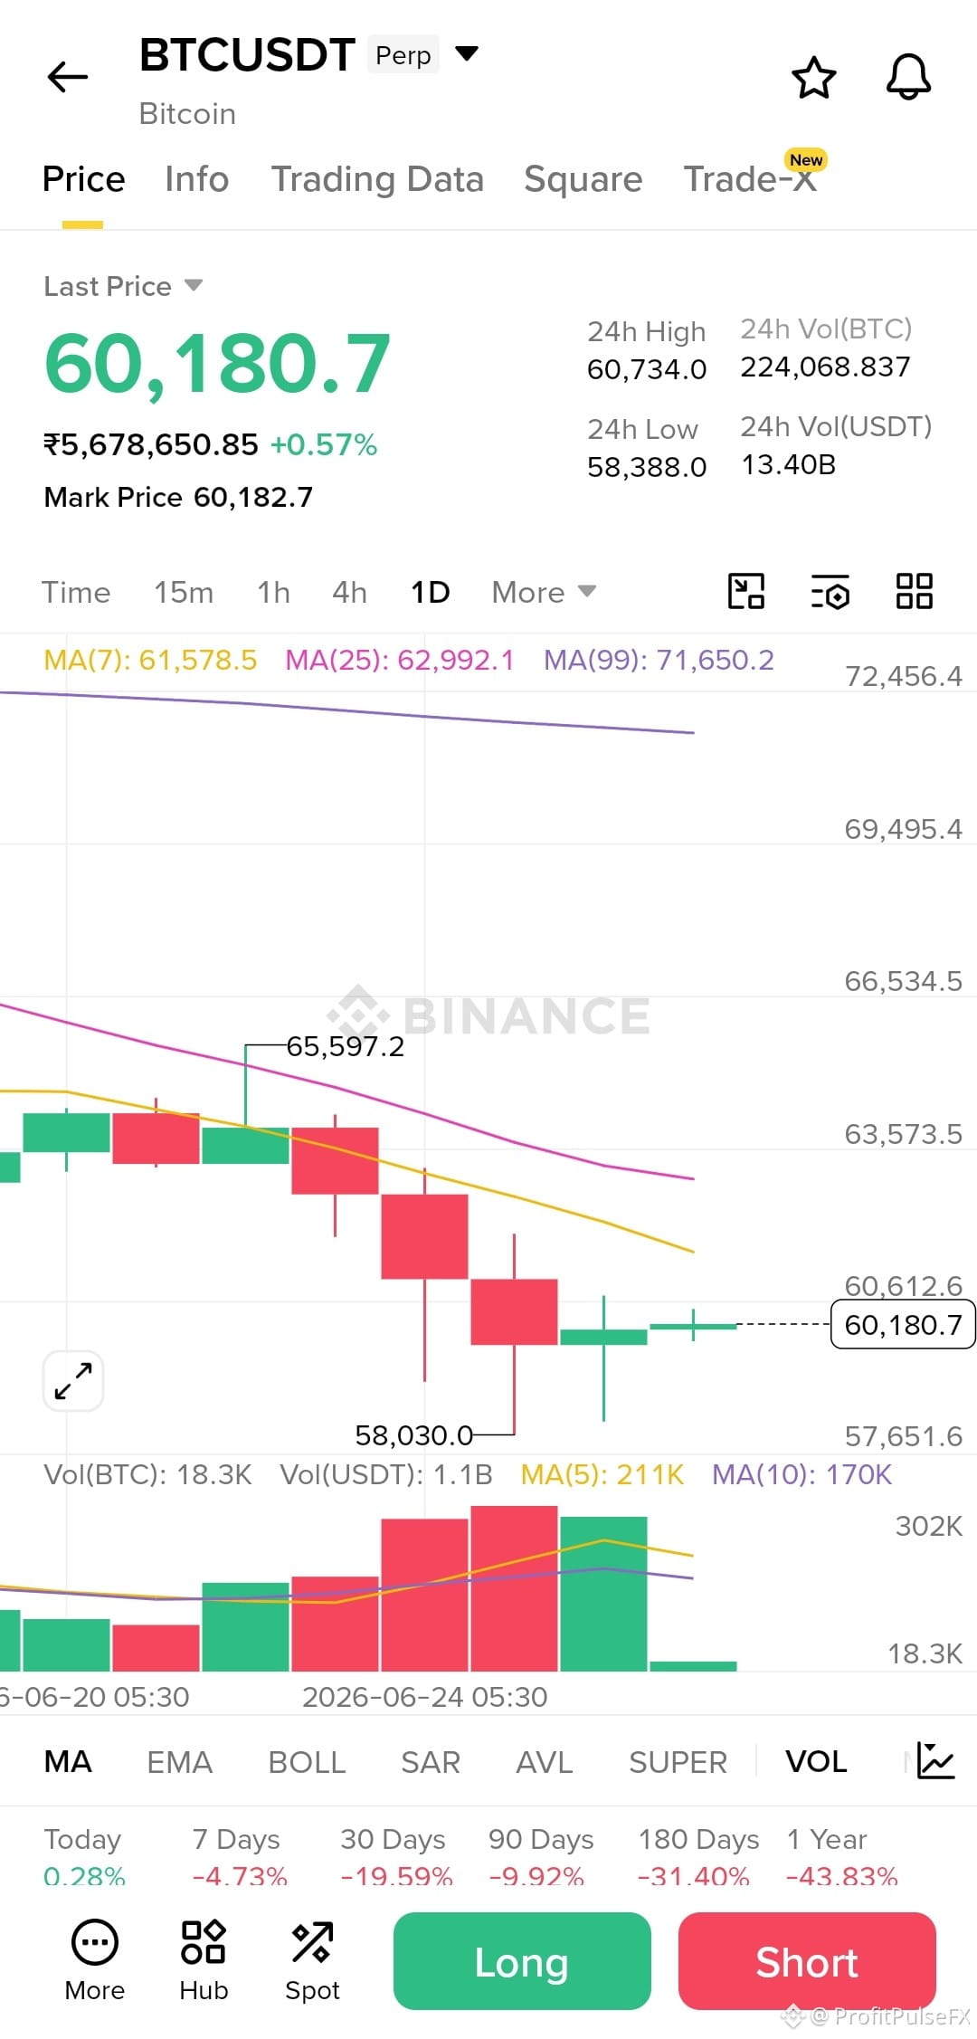Open the Trade-X tab
Viewport: 977px width, 2039px height.
(750, 179)
